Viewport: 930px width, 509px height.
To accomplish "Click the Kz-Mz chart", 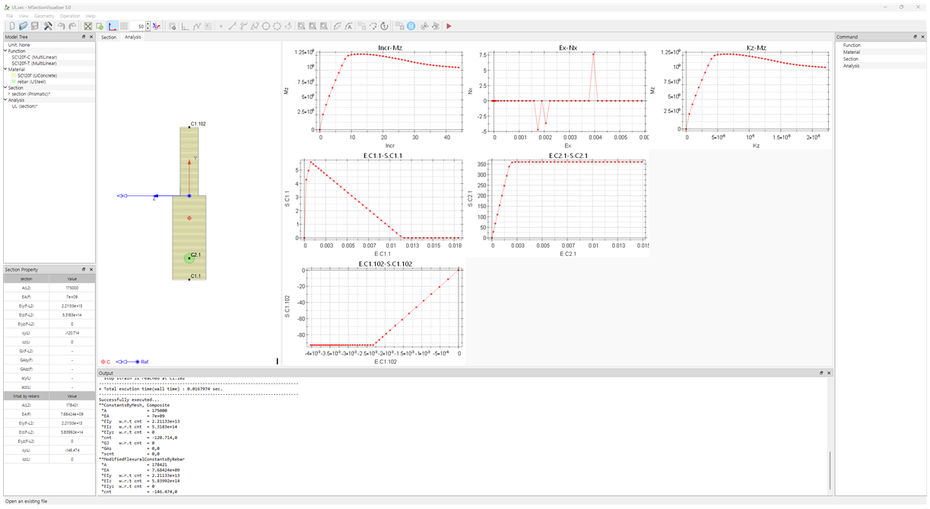I will pyautogui.click(x=741, y=96).
